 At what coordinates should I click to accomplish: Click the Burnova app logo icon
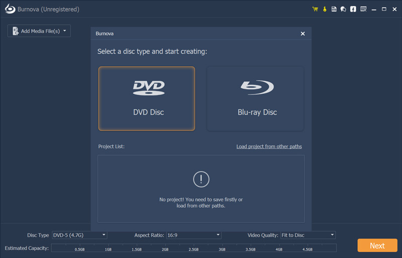pyautogui.click(x=10, y=9)
